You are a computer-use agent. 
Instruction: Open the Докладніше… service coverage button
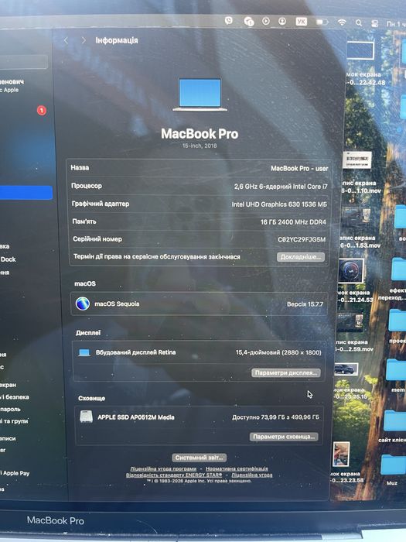[x=300, y=257]
